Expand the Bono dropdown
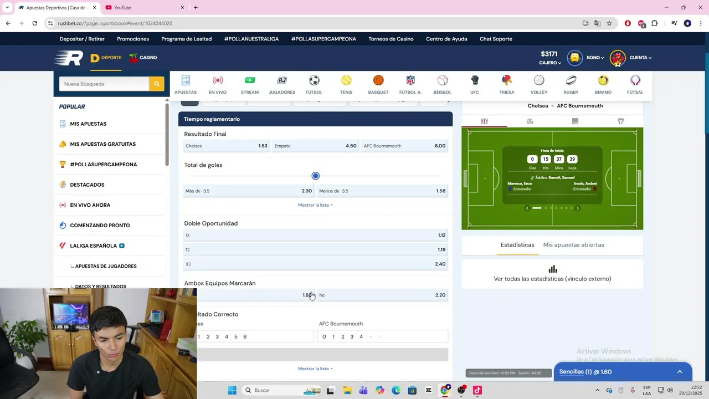This screenshot has height=399, width=709. click(595, 58)
